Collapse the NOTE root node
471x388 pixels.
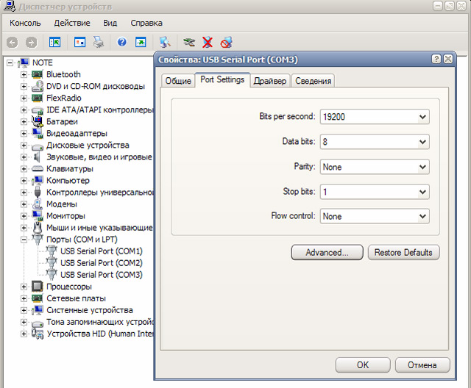point(10,62)
